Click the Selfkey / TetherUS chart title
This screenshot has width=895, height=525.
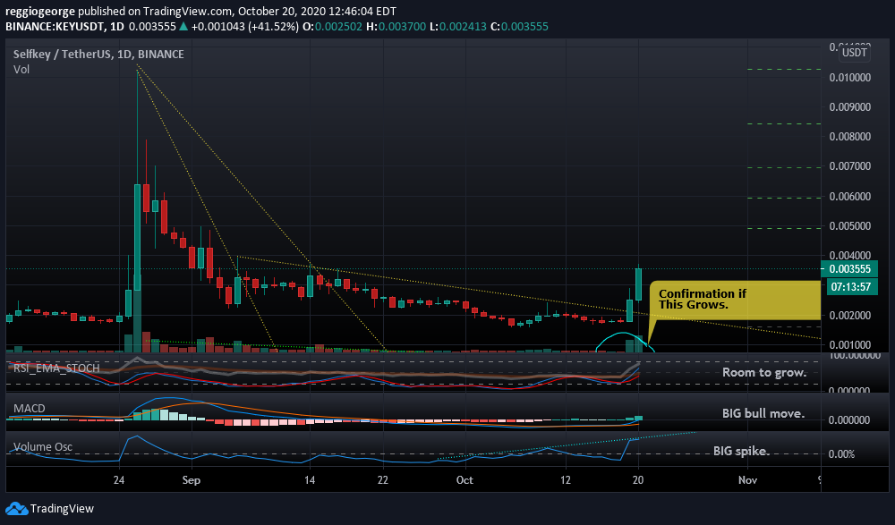click(98, 55)
